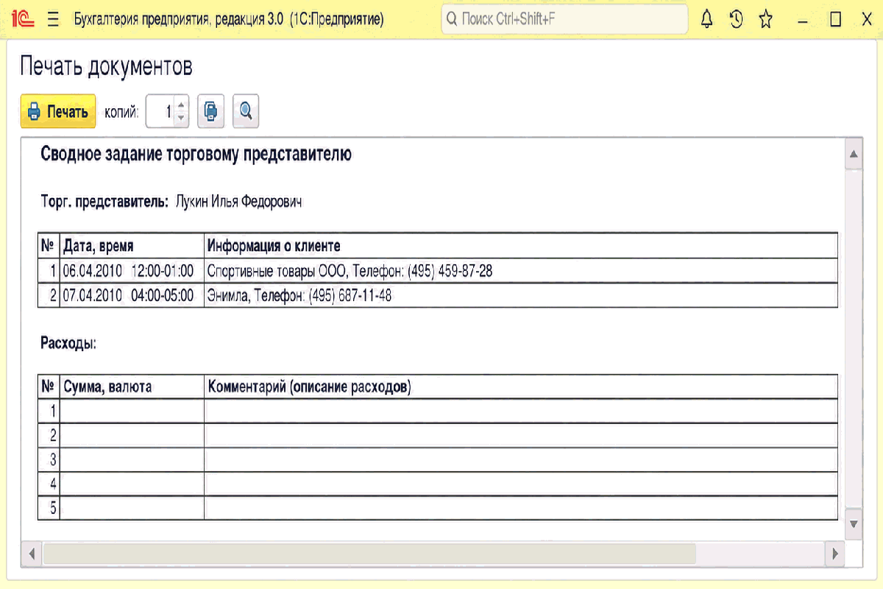The width and height of the screenshot is (883, 589).
Task: Click the Поиск Ctrl+Shift+F search box
Action: click(564, 19)
